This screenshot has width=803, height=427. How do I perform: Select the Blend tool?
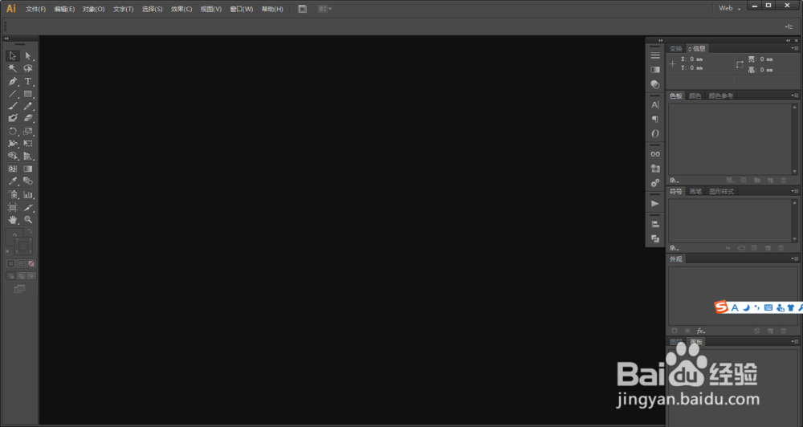pyautogui.click(x=28, y=181)
